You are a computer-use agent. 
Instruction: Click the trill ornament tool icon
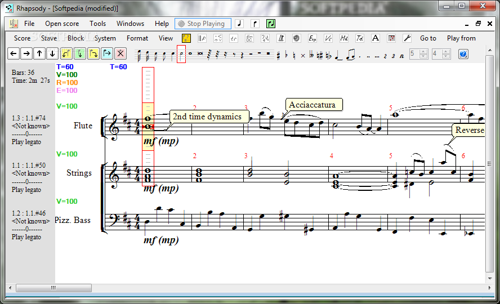[234, 38]
